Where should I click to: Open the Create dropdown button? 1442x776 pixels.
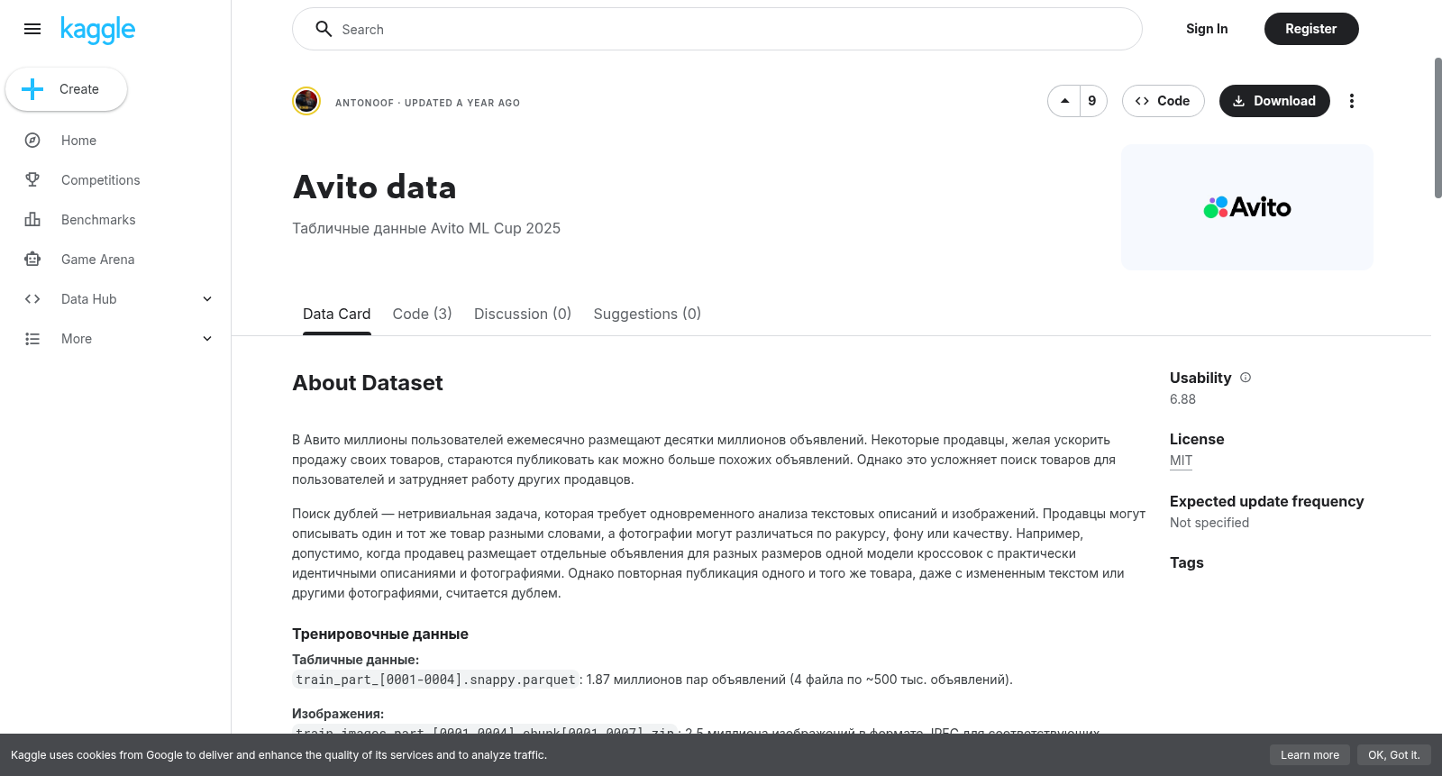(x=66, y=89)
